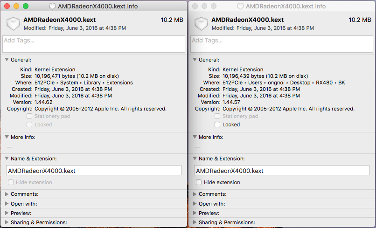Minimize the left Info window
376x228 pixels.
point(16,6)
